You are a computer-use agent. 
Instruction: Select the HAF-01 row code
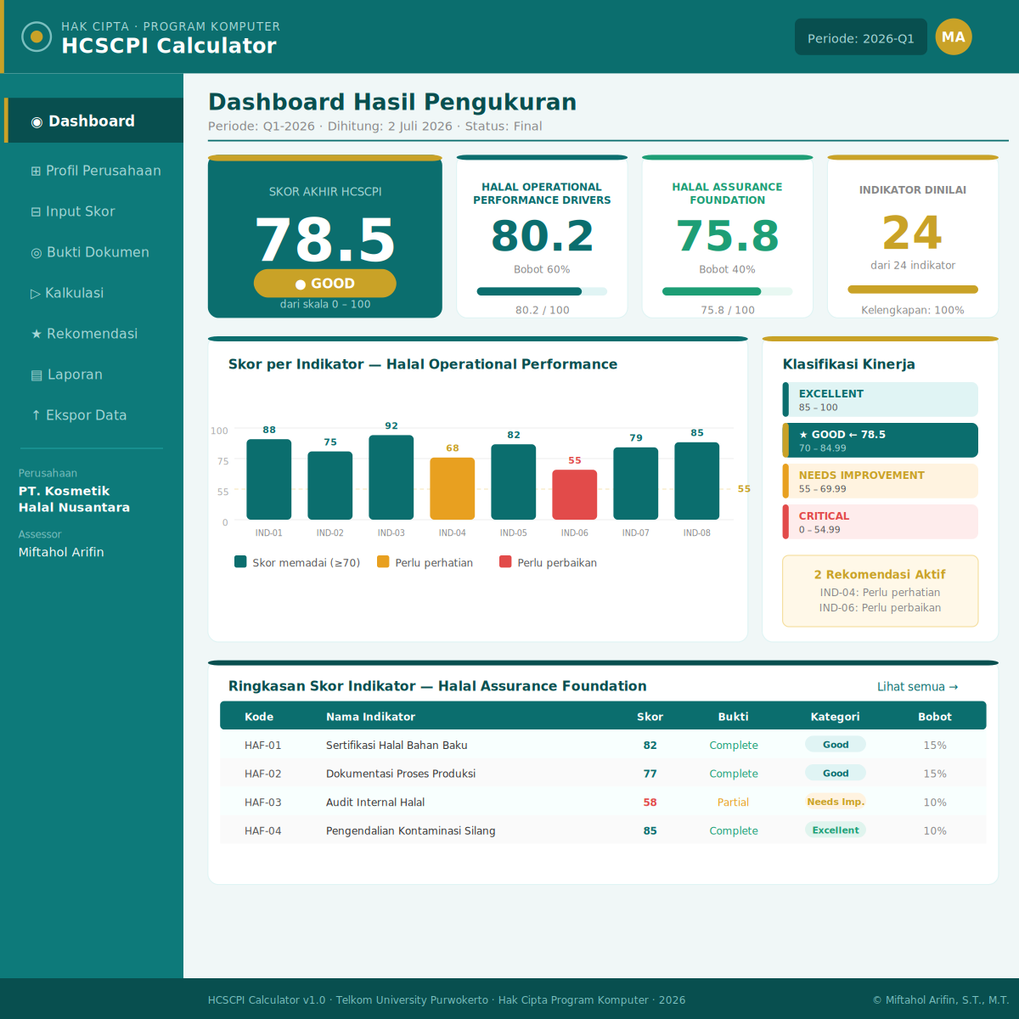(263, 746)
